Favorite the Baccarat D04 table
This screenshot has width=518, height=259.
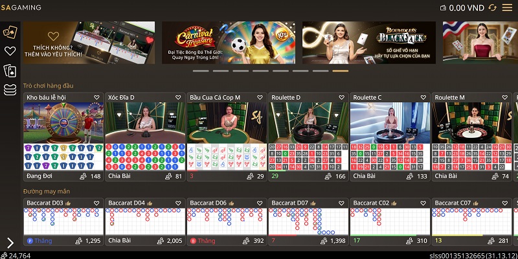178,203
